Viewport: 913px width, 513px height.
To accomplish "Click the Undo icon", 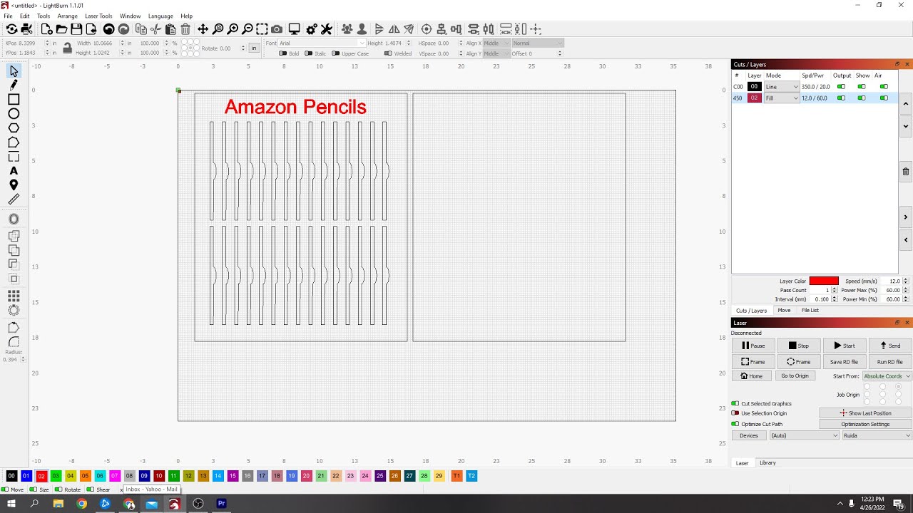I will click(108, 29).
